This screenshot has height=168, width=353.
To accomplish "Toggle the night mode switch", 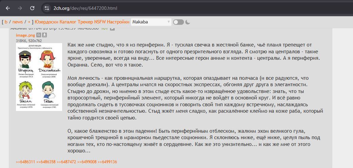I will click(178, 22).
